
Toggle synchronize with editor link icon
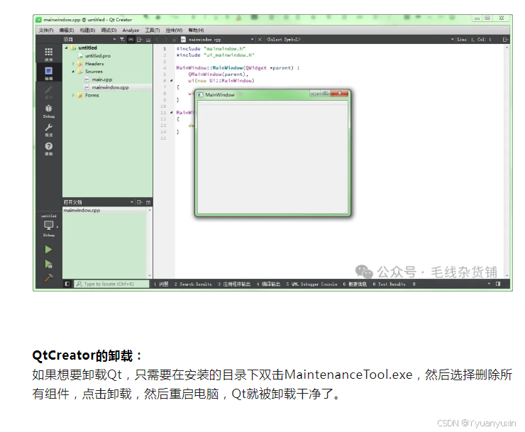coord(131,40)
